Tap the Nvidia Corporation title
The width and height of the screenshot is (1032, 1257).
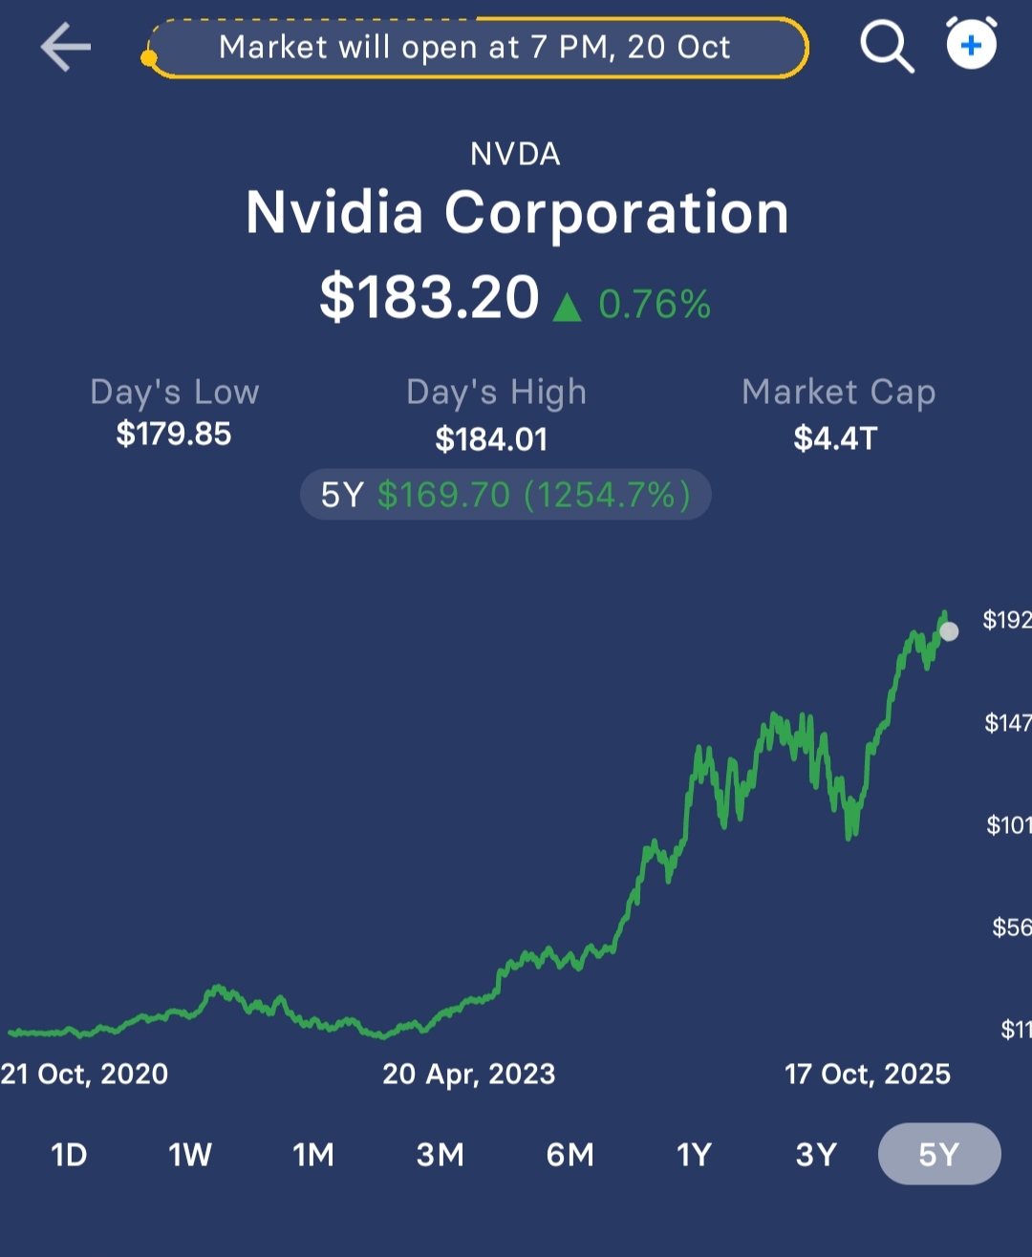tap(517, 212)
